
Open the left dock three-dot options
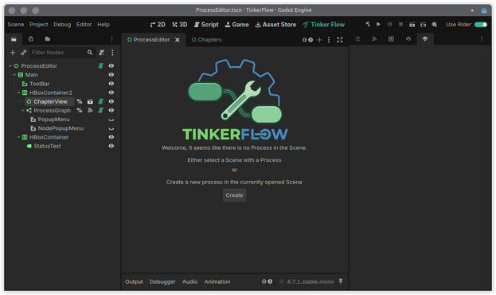[x=111, y=38]
